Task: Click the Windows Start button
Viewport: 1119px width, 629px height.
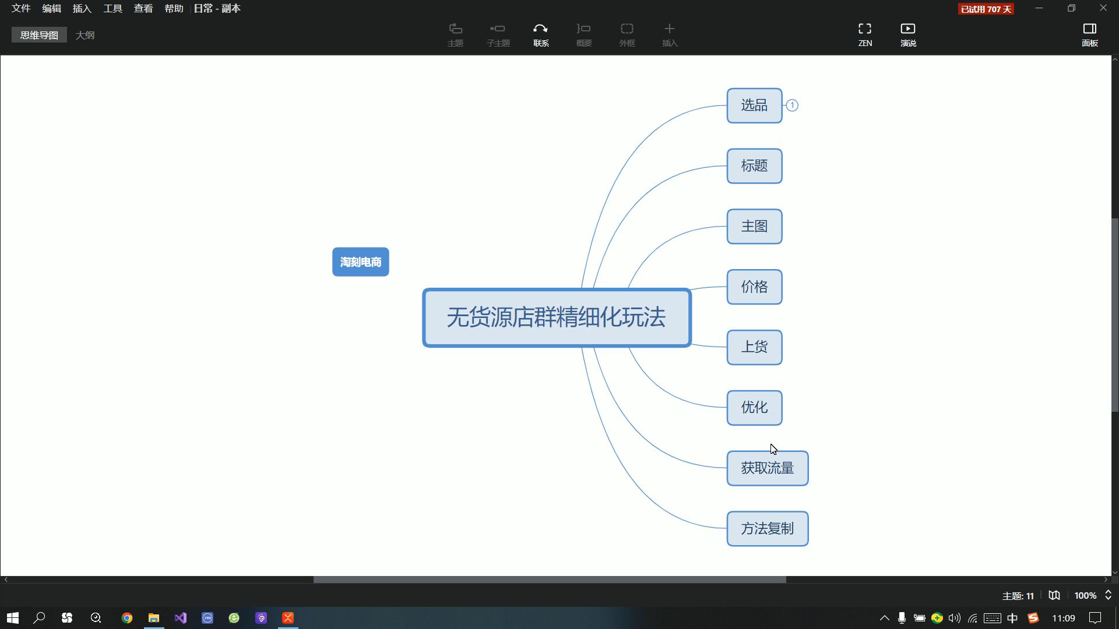Action: (x=12, y=617)
